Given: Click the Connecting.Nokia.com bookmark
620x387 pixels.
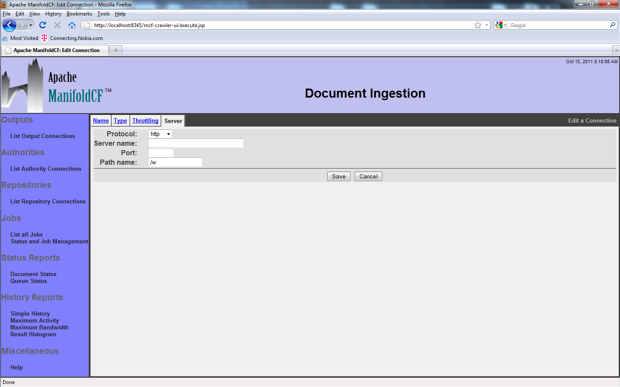Looking at the screenshot, I should coord(76,38).
